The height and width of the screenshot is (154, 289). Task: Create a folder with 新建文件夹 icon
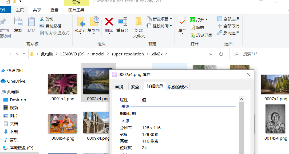pyautogui.click(x=138, y=27)
